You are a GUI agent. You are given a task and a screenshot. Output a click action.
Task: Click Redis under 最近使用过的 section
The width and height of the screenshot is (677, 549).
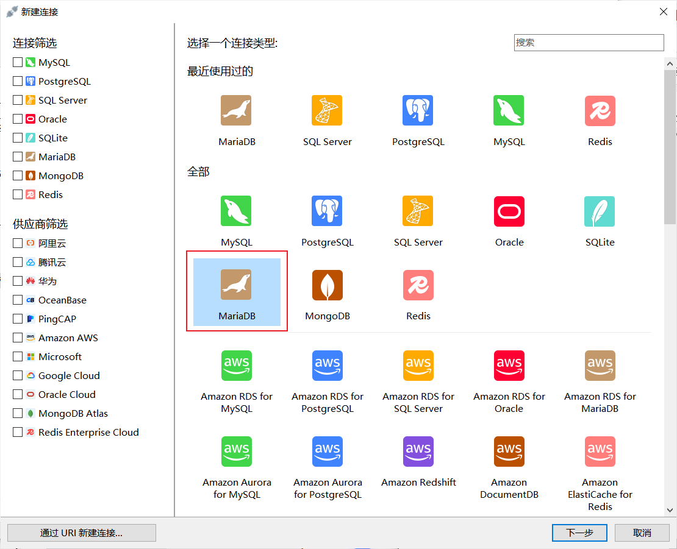600,111
